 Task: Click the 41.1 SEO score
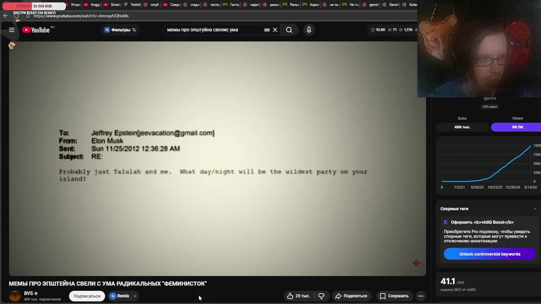tap(448, 281)
